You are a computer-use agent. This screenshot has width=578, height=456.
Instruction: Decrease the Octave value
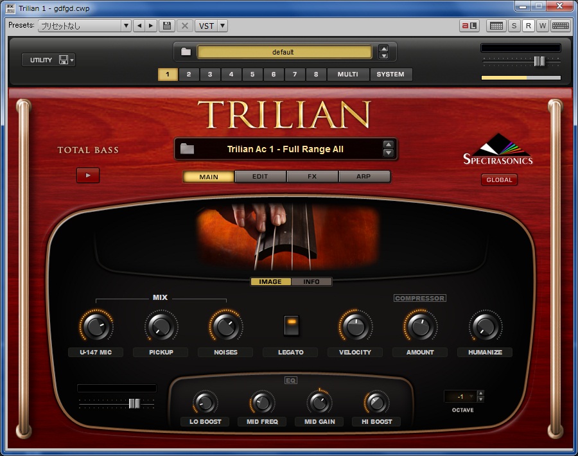480,399
